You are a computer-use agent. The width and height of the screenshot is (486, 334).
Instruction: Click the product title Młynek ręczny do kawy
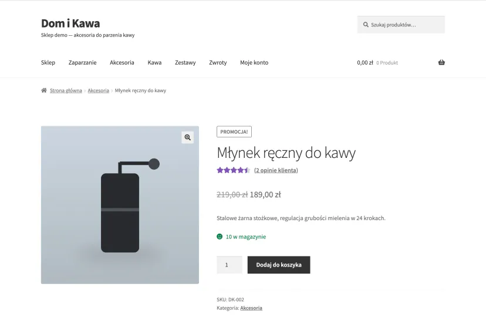286,153
